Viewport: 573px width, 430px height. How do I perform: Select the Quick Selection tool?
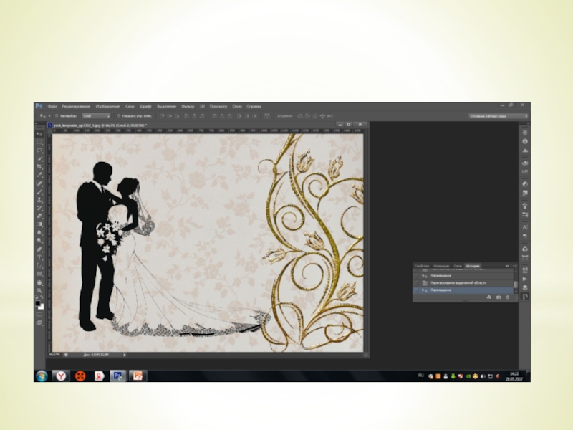tap(39, 158)
